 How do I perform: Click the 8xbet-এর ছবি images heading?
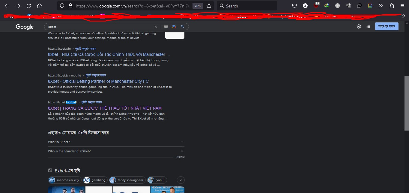[67, 171]
